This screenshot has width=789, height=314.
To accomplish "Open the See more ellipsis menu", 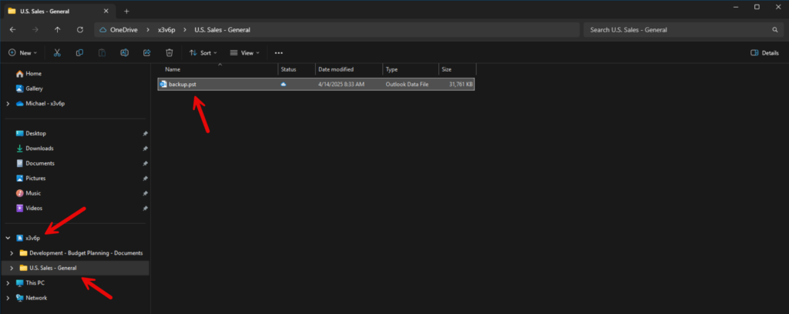I will 279,53.
